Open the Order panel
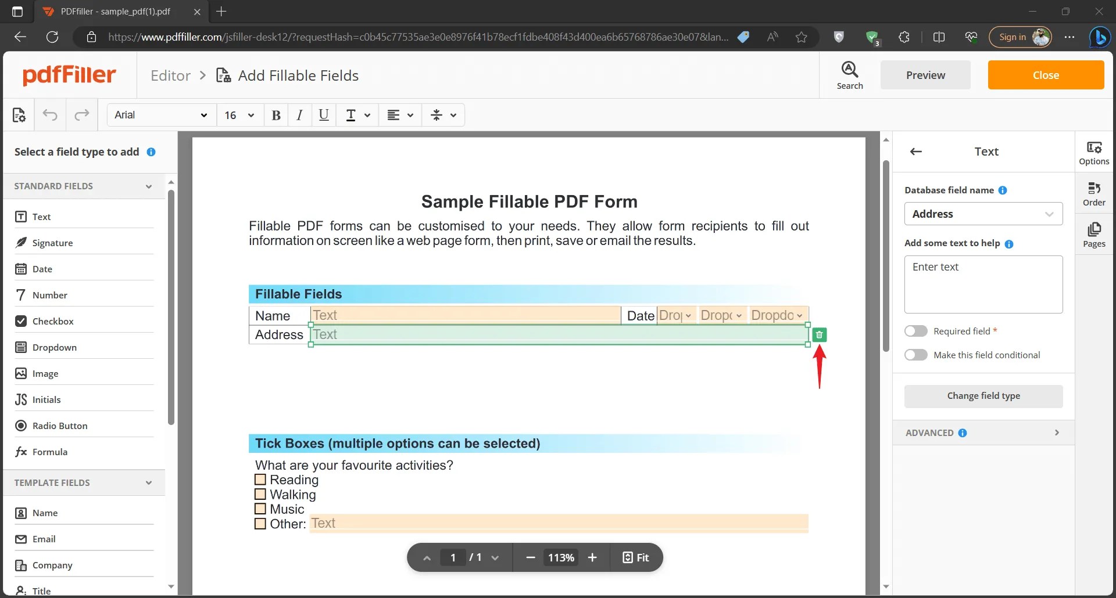Viewport: 1116px width, 598px height. pyautogui.click(x=1095, y=193)
